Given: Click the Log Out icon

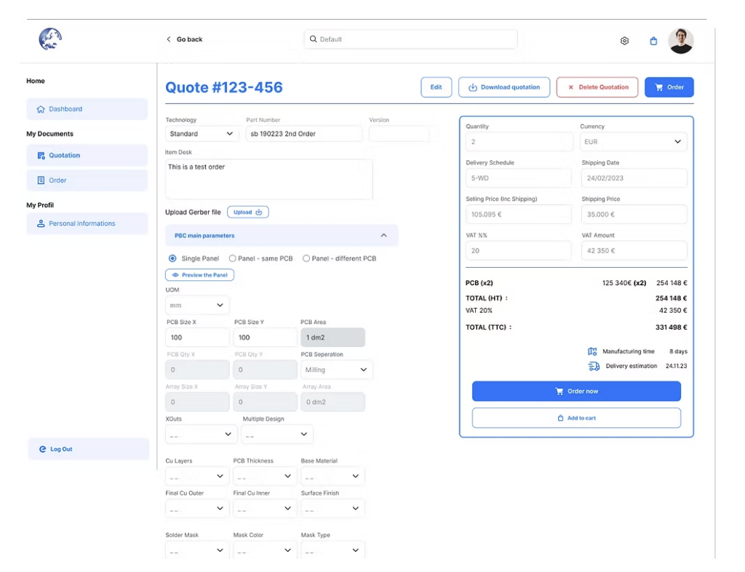Looking at the screenshot, I should (42, 449).
